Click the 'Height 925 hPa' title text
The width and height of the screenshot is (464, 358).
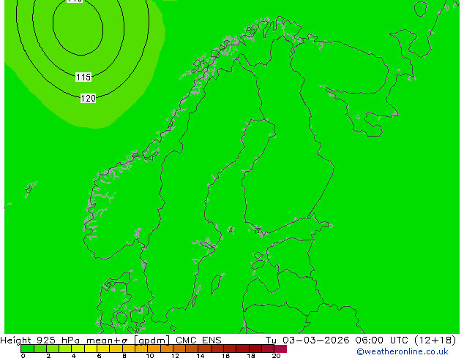(x=40, y=340)
